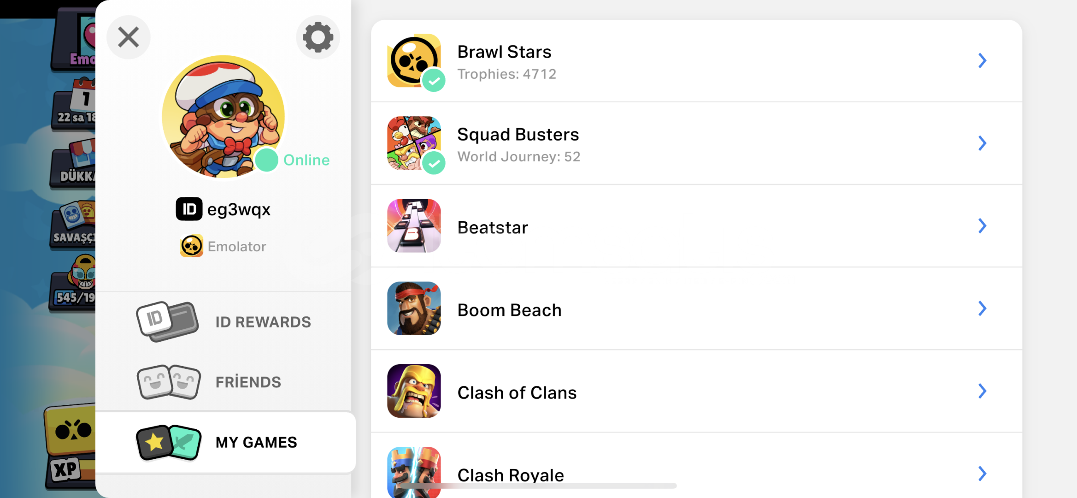Click the Friends faces icon
The width and height of the screenshot is (1077, 498).
point(169,382)
